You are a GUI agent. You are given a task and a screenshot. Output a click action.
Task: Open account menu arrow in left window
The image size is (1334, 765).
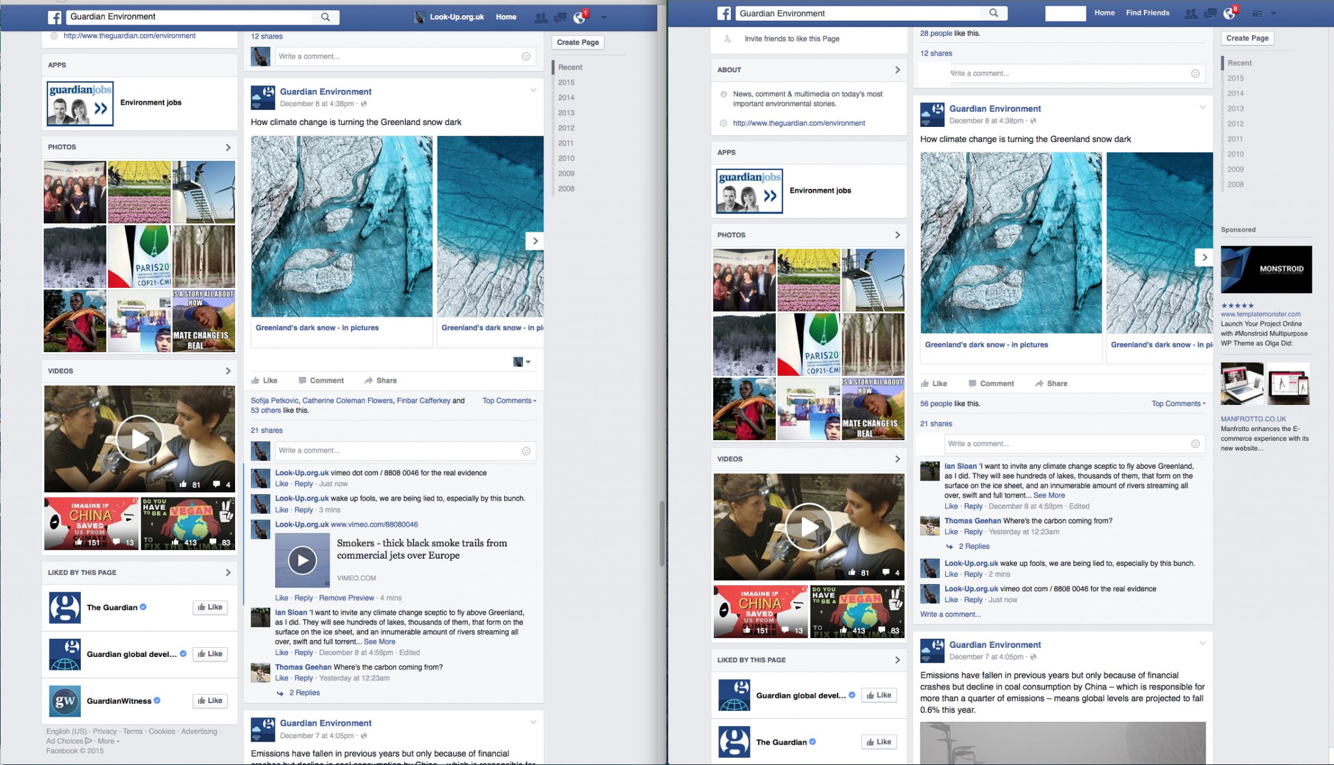pos(604,18)
